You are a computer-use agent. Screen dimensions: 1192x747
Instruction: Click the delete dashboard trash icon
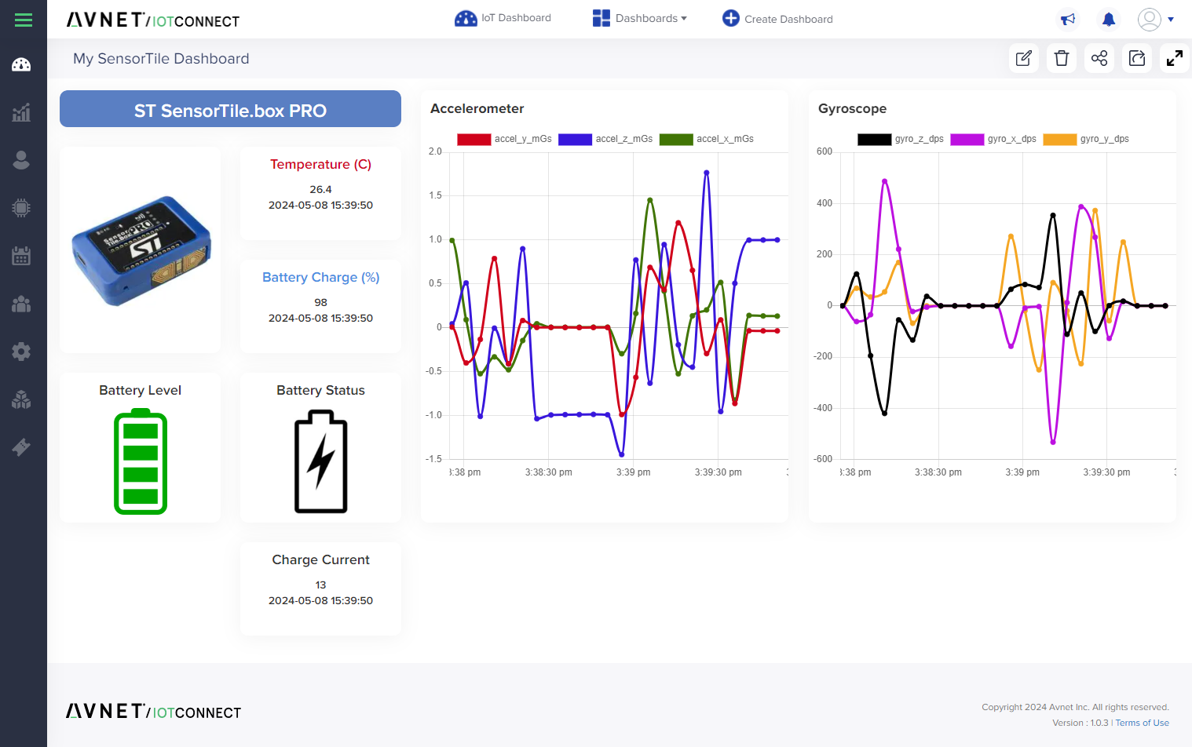pyautogui.click(x=1062, y=58)
